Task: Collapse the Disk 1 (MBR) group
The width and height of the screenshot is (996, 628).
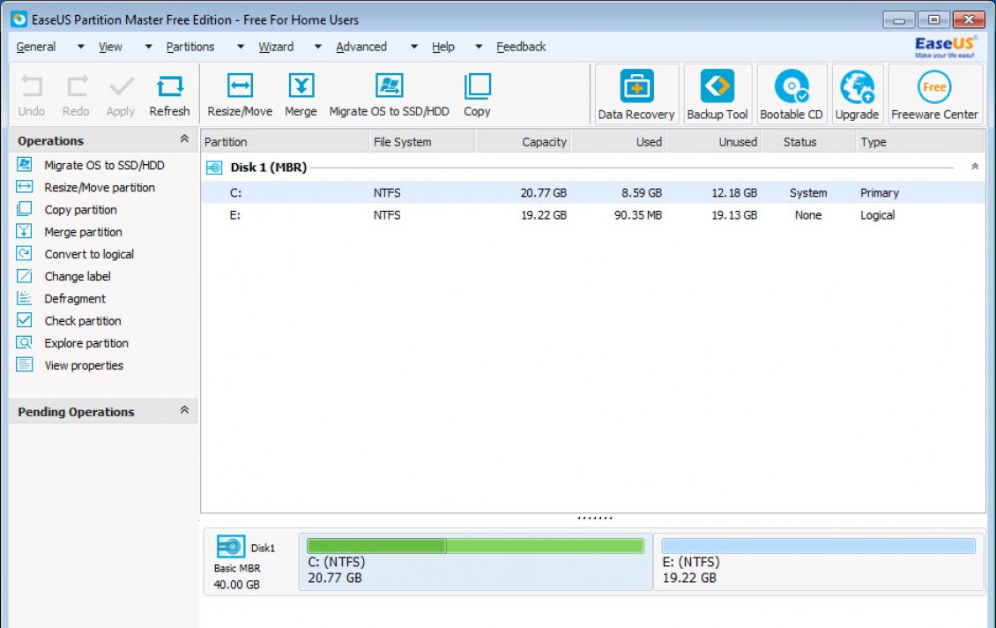Action: click(974, 167)
